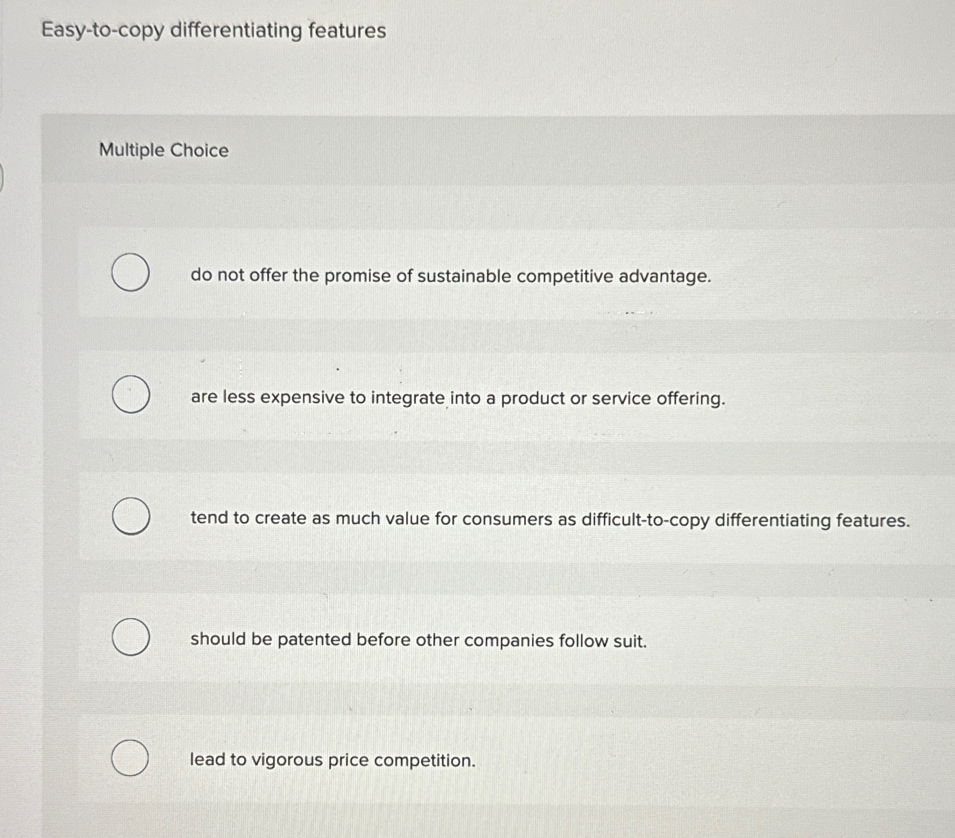
Task: Click the text 'are less expensive to integrate into a product'
Action: [x=457, y=398]
